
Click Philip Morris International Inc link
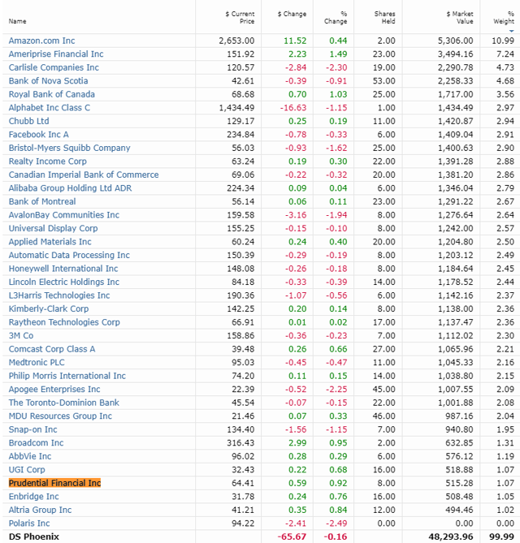pos(67,376)
